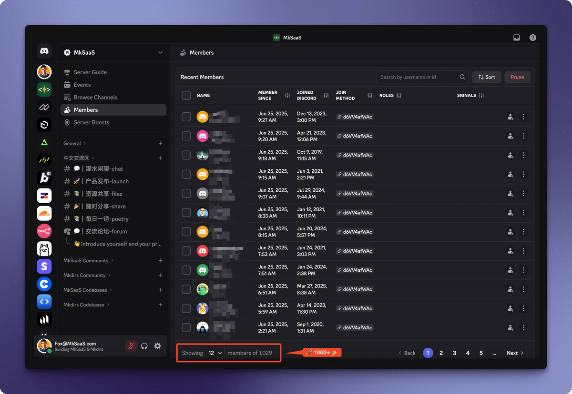Open Member Since column filter icon
The height and width of the screenshot is (394, 572).
(x=287, y=96)
